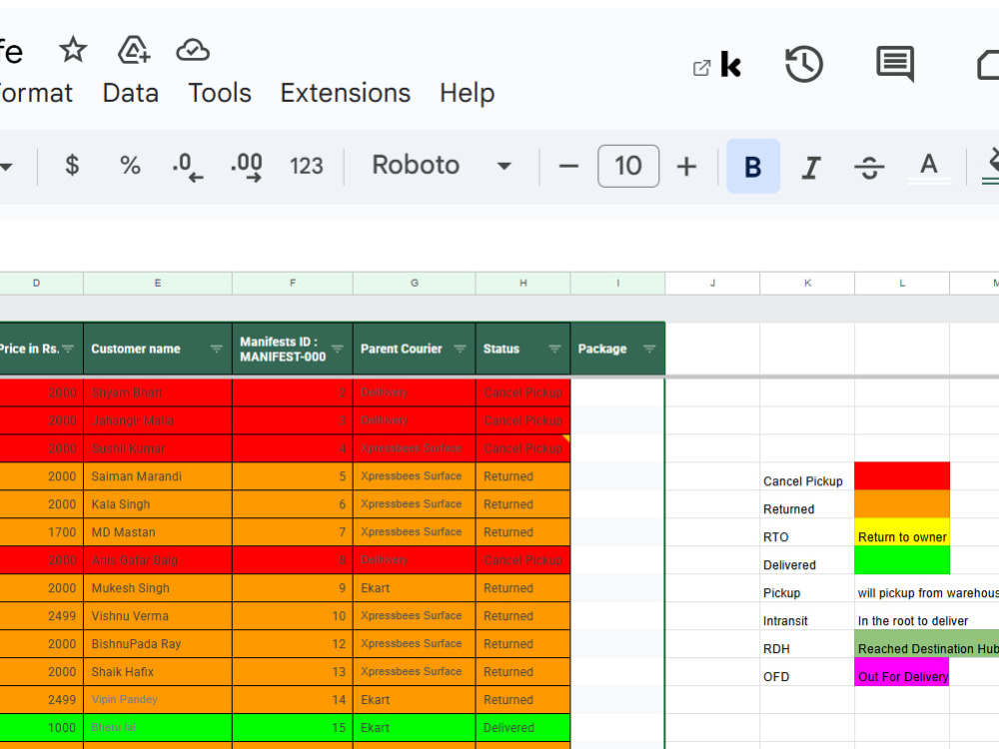Increase decimal places
Screen dimensions: 999x749
(247, 166)
